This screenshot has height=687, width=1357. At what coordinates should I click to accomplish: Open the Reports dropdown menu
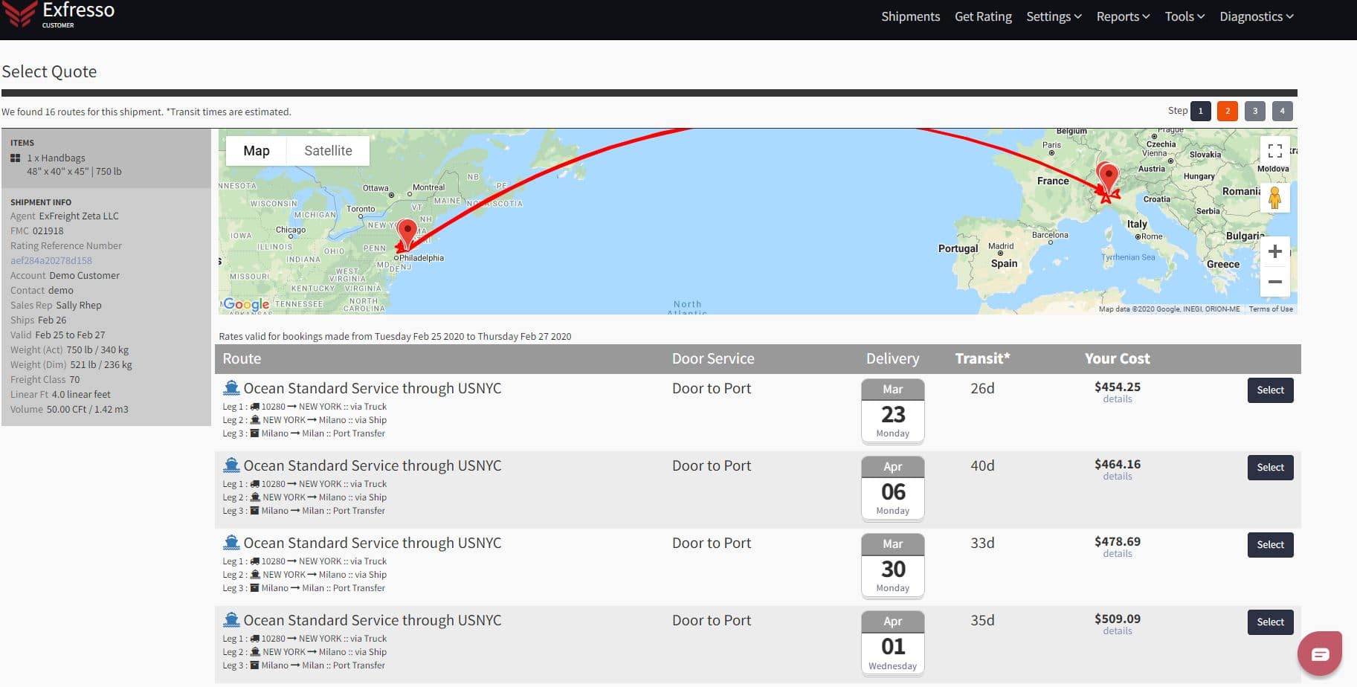[1123, 16]
